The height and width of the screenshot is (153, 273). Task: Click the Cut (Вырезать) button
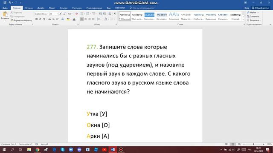(16, 12)
